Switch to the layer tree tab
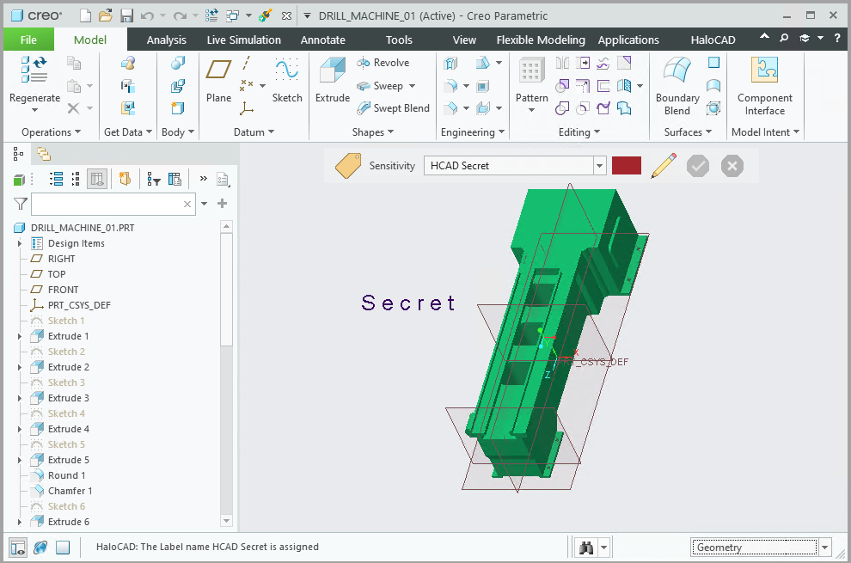This screenshot has height=563, width=851. [x=43, y=154]
